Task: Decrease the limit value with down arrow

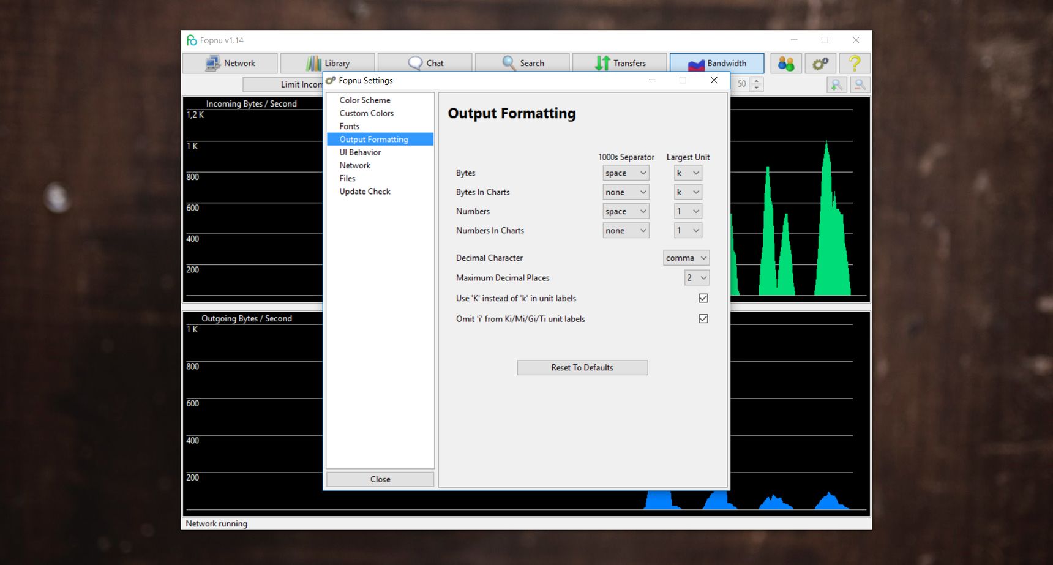Action: (757, 88)
